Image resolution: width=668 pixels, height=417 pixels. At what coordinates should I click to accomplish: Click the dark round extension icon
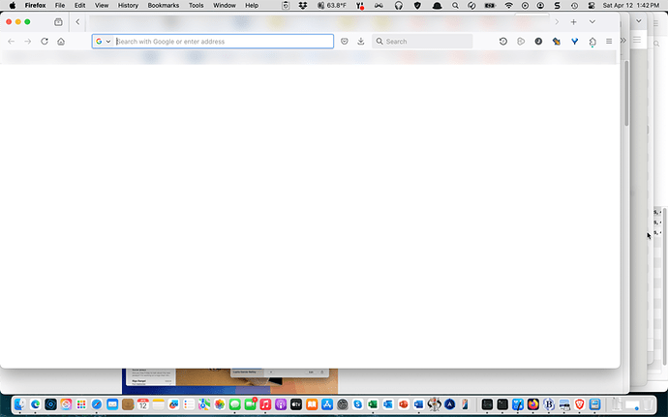click(x=538, y=42)
